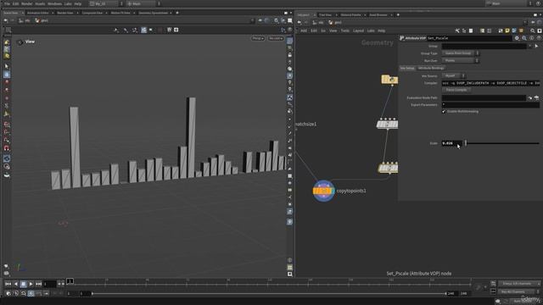Click the obj path segment in network pane
This screenshot has width=543, height=305.
(318, 23)
